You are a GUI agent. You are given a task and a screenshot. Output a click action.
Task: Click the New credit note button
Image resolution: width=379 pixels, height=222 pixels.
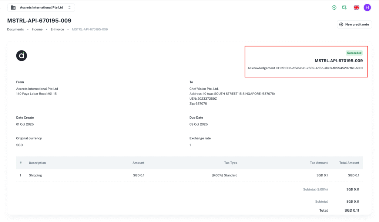tap(354, 24)
